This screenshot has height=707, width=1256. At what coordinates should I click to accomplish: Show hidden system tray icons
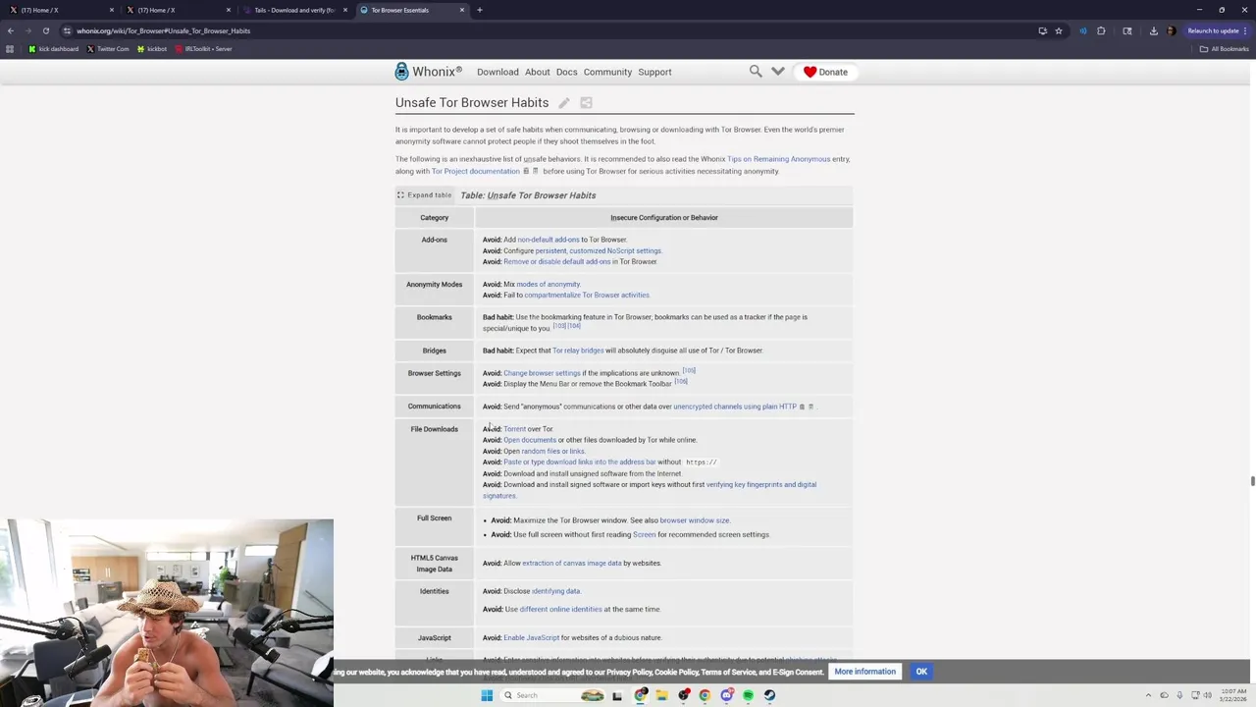pos(1149,695)
